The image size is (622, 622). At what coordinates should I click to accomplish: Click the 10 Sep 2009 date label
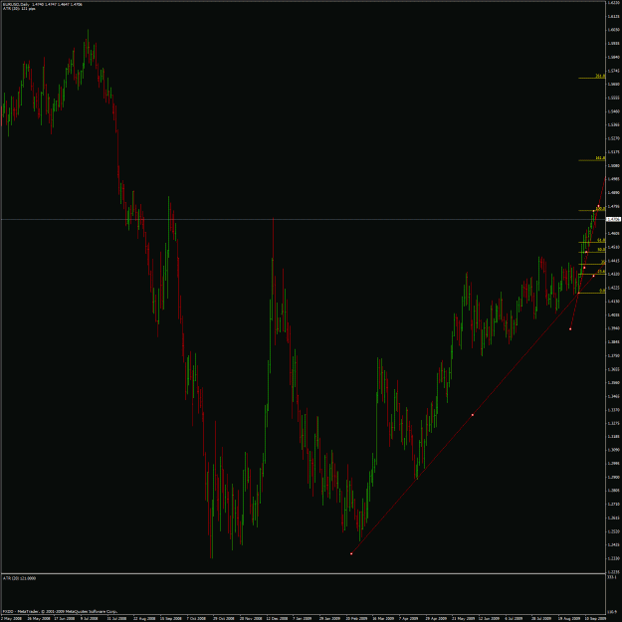click(x=596, y=618)
